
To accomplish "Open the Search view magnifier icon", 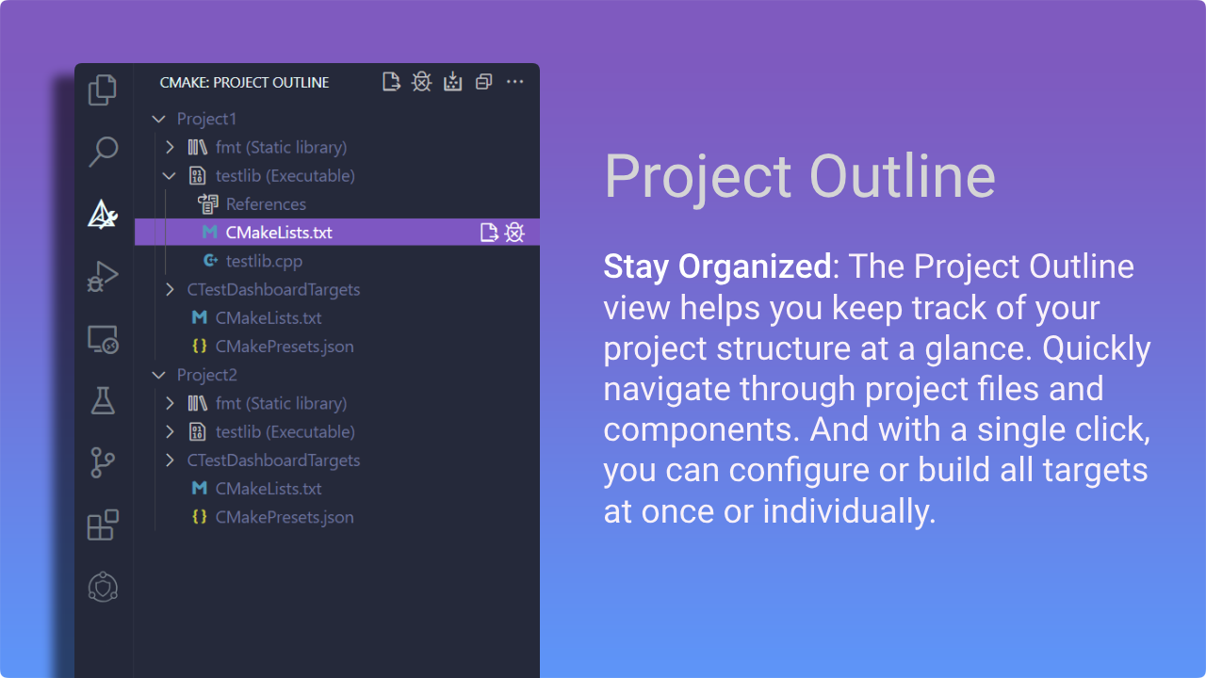I will tap(103, 151).
